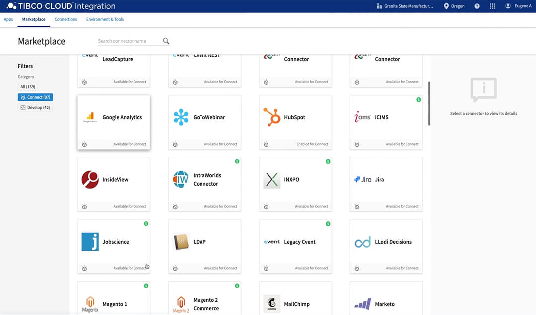Click the Oregon location pin icon
The width and height of the screenshot is (536, 315).
[446, 6]
